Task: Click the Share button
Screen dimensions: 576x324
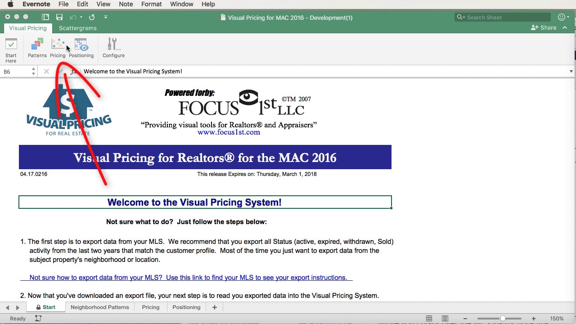Action: click(x=544, y=28)
